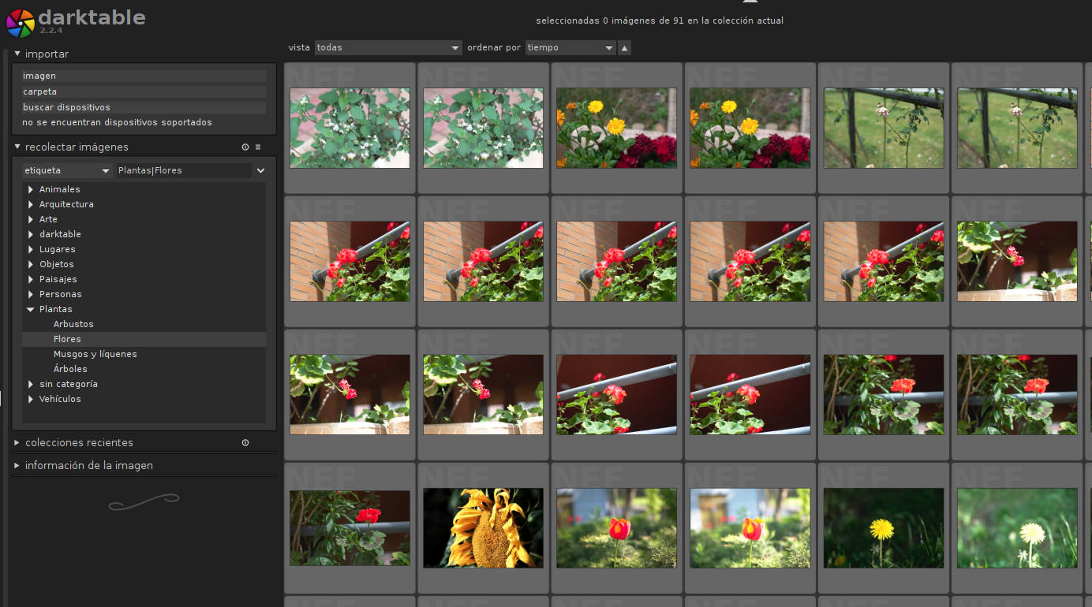Select the Arbustos tag
The image size is (1092, 607).
click(73, 324)
